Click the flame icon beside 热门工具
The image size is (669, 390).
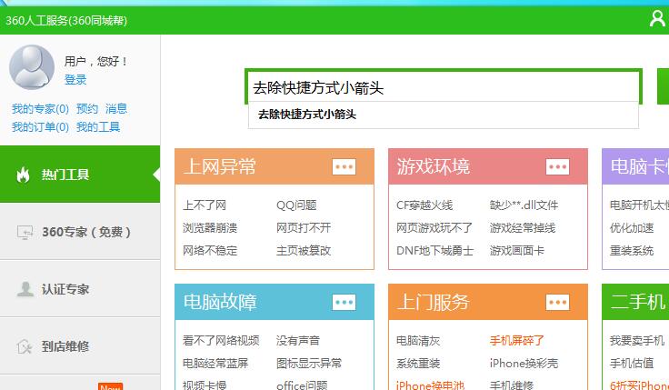click(x=23, y=175)
